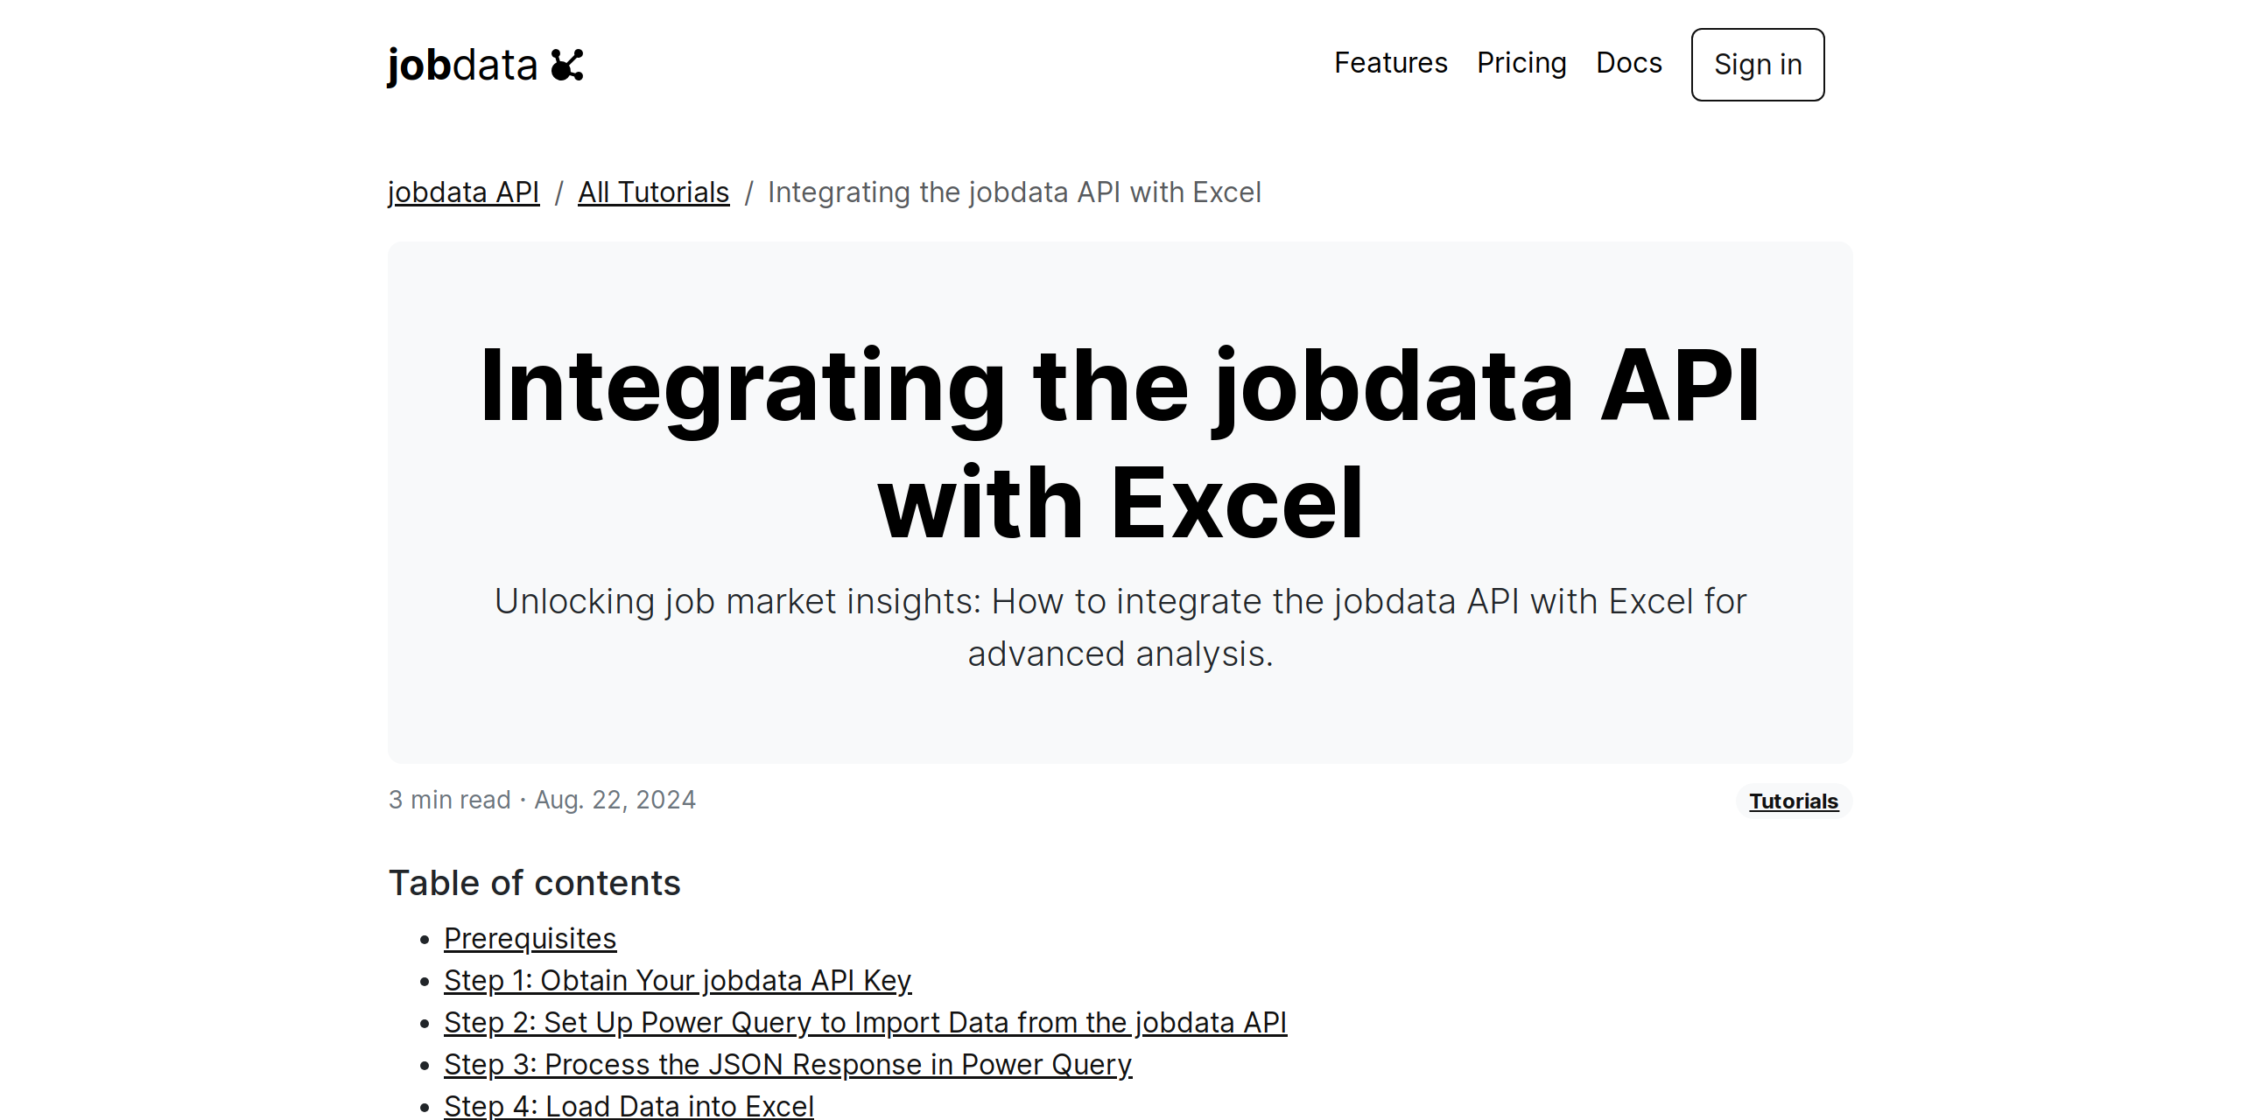Click the current page breadcrumb text

(x=1014, y=192)
